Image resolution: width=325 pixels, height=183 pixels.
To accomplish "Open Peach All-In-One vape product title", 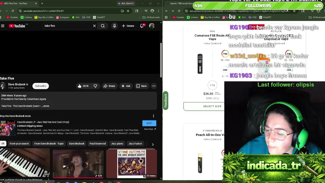I will point(210,135).
